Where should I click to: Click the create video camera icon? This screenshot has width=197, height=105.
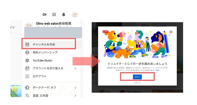44,15
